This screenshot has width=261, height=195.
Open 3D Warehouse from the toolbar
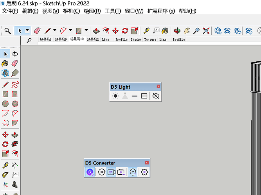(x=218, y=31)
